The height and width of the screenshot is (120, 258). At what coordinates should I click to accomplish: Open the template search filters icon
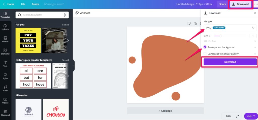pyautogui.click(x=65, y=15)
